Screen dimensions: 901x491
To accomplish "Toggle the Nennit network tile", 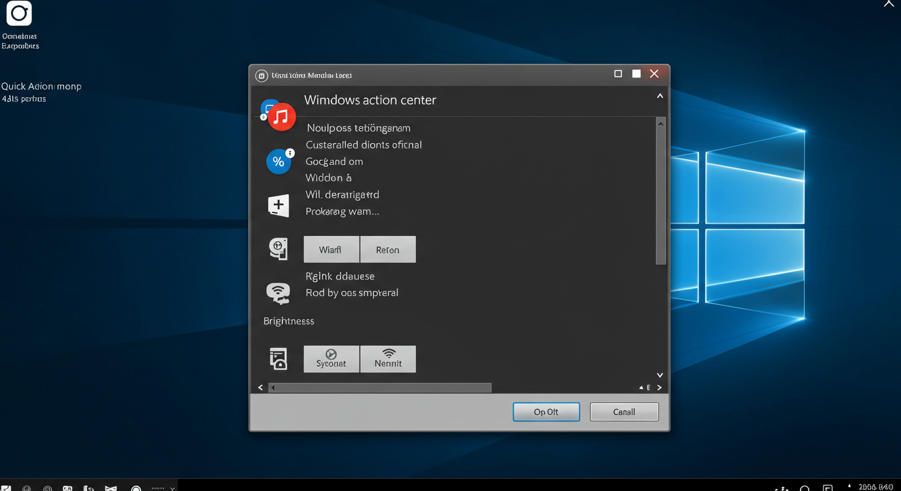I will (x=388, y=359).
